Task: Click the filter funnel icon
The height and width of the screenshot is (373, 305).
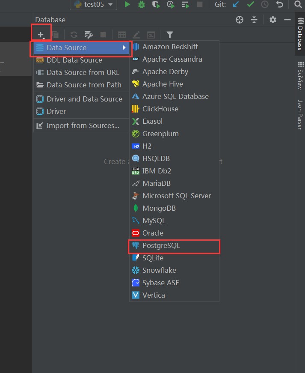Action: (170, 35)
